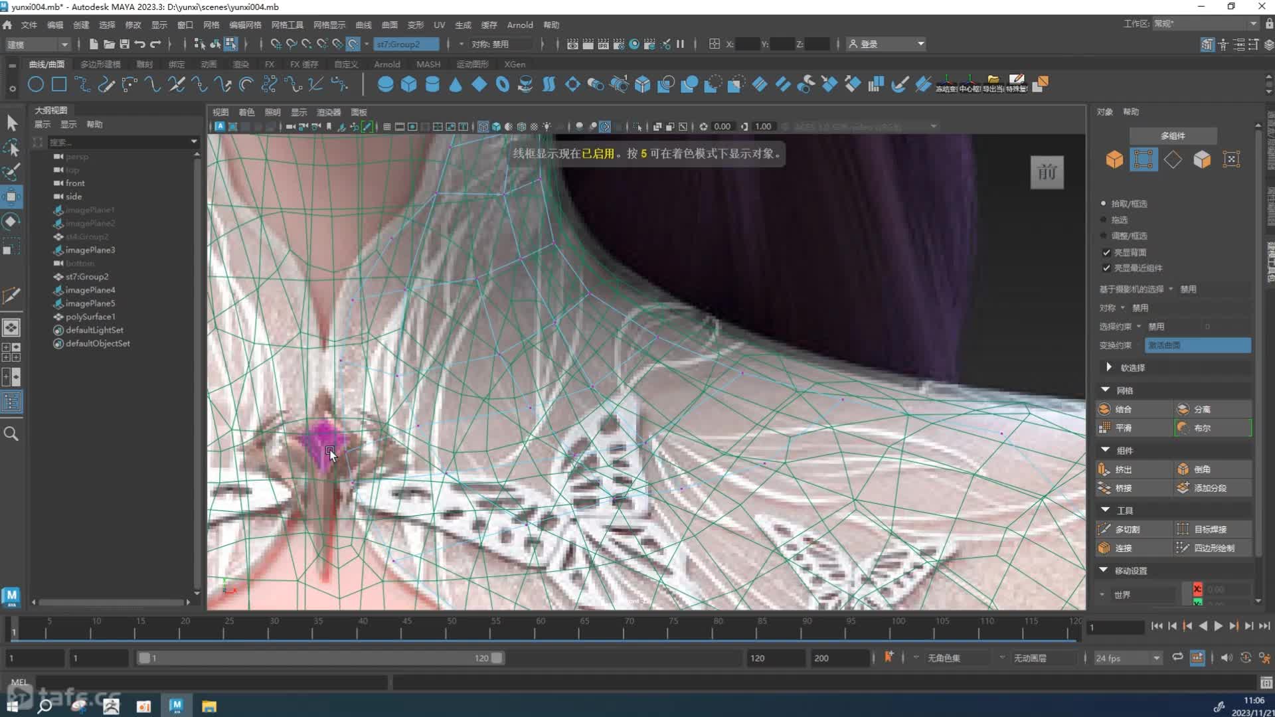This screenshot has height=717, width=1275.
Task: Select vertex component mode icon in toolkit
Action: point(1144,159)
